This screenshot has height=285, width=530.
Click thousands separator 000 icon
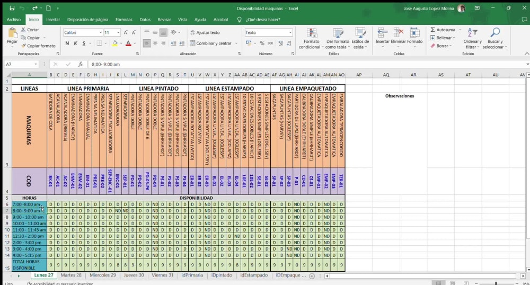click(x=270, y=43)
